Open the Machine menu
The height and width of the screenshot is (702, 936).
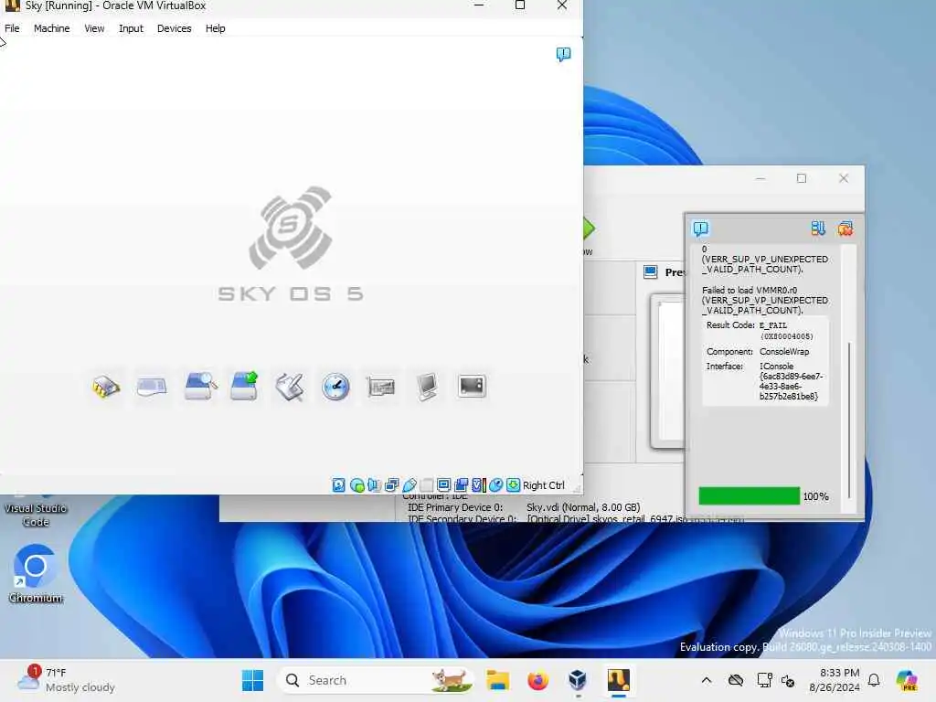point(51,28)
